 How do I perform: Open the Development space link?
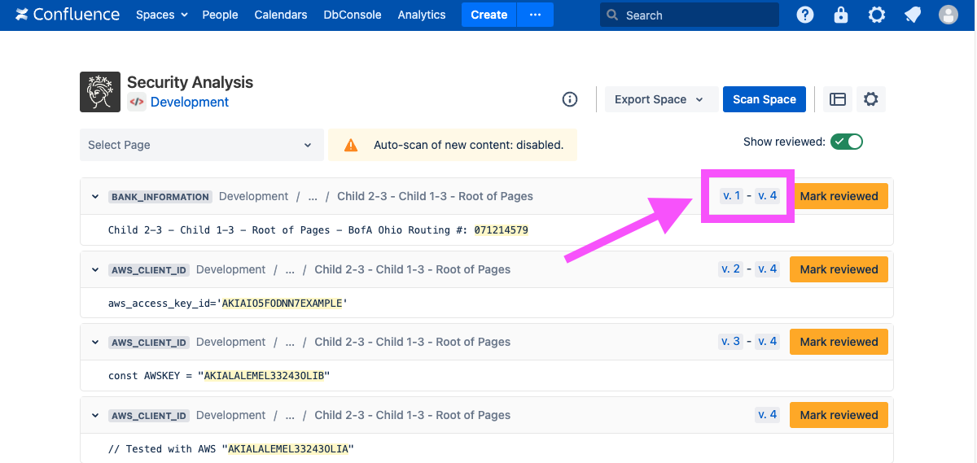(x=189, y=103)
